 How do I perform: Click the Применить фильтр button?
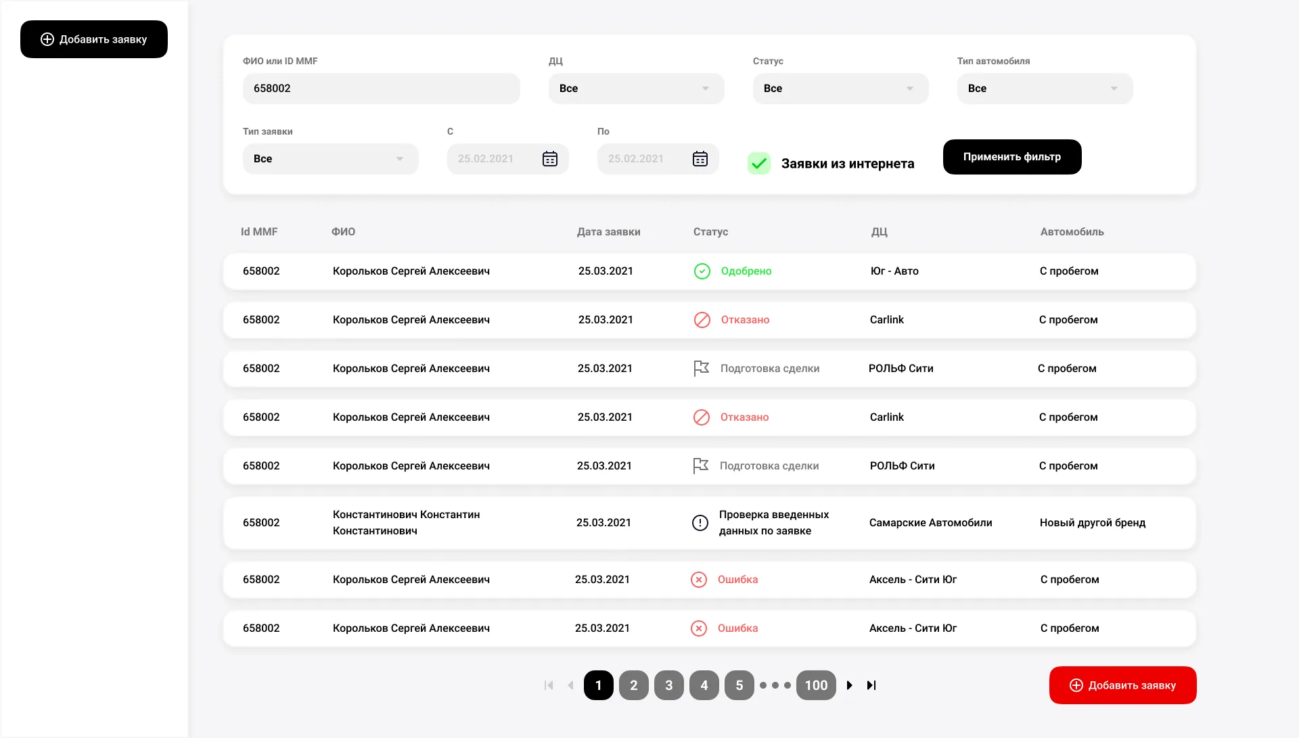[x=1012, y=157]
